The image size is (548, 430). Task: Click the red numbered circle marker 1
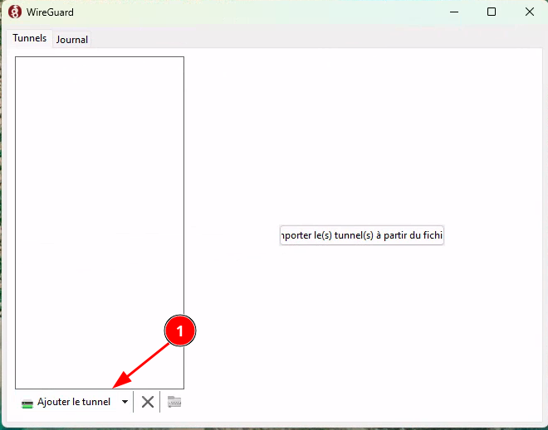pyautogui.click(x=180, y=330)
